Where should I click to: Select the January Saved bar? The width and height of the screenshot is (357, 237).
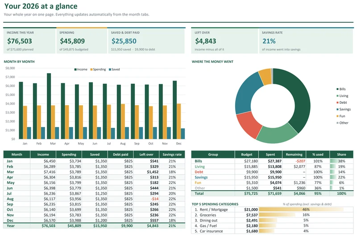(x=29, y=133)
